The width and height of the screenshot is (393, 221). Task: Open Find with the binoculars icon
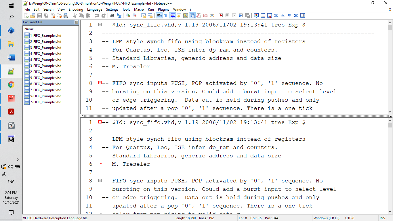[112, 16]
